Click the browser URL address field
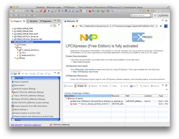The width and height of the screenshot is (179, 139). click(117, 26)
